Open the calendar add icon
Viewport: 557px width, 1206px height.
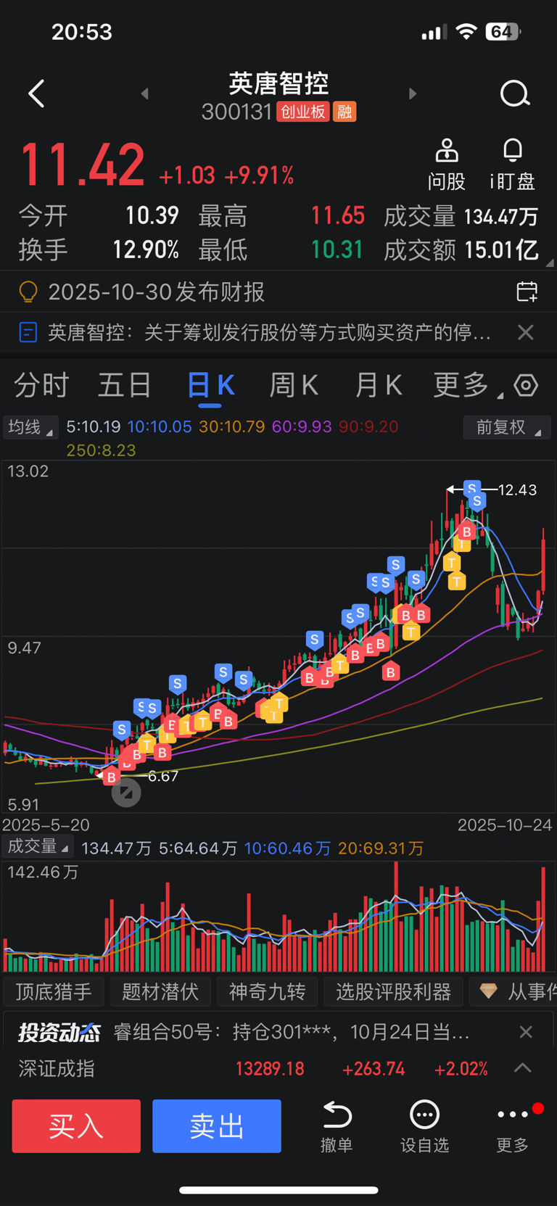coord(527,292)
